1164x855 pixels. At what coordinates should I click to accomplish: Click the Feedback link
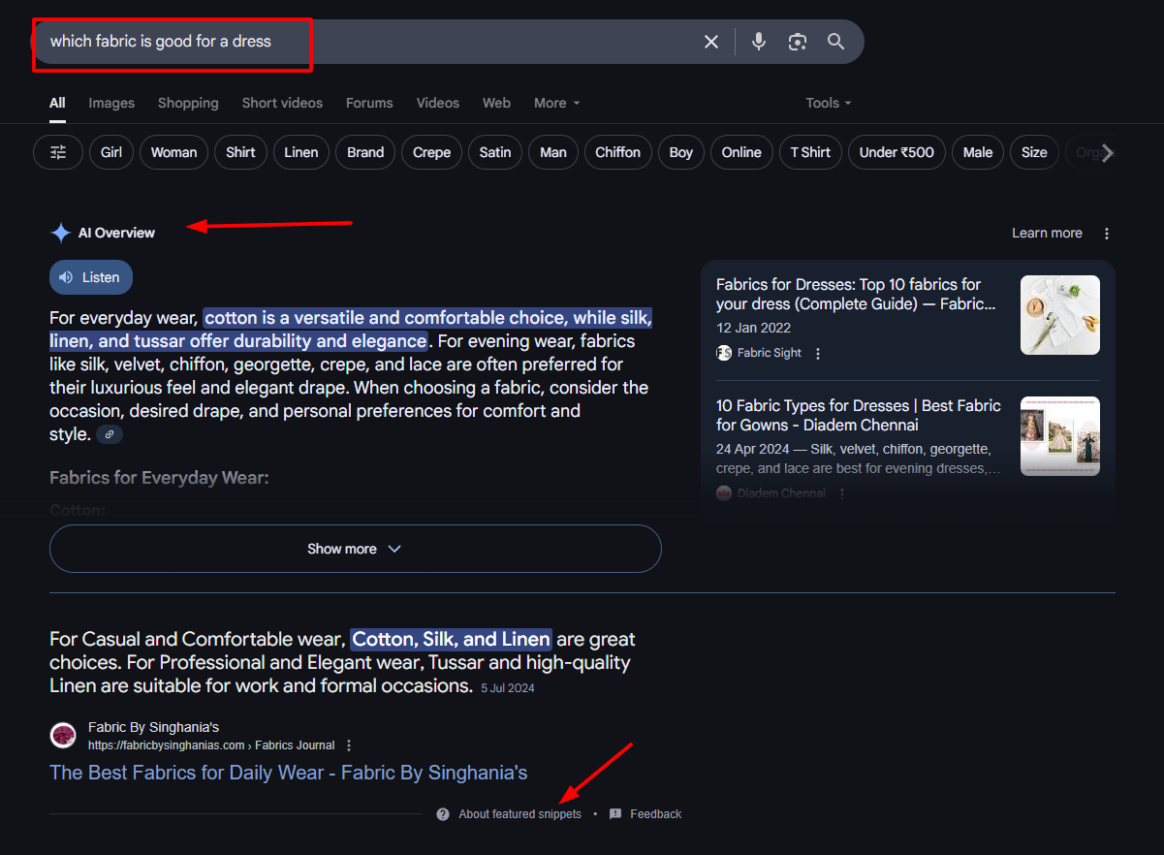coord(656,814)
